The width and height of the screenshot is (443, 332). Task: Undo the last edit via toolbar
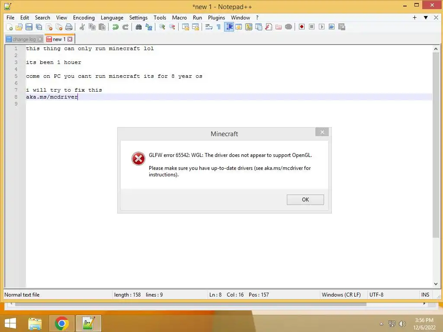coord(115,27)
